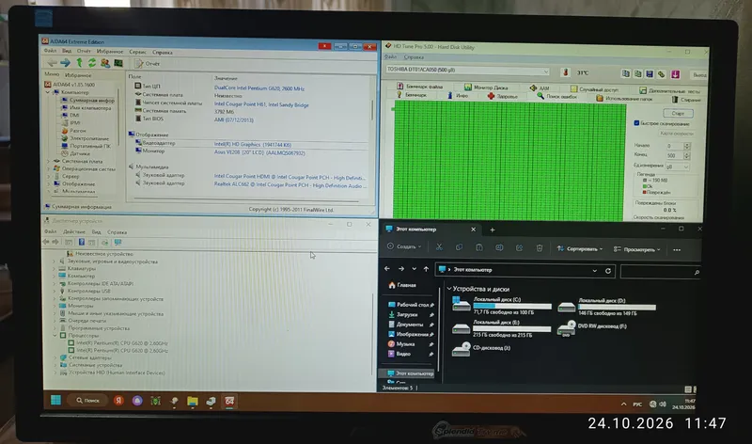The height and width of the screenshot is (444, 752).
Task: Click HD Tune thermometer temperature icon
Action: [566, 72]
